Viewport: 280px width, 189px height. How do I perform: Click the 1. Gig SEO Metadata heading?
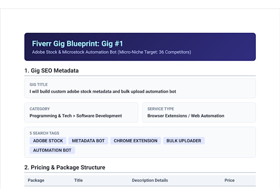click(51, 70)
